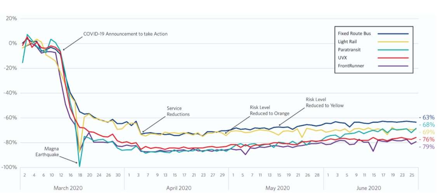Click the Light Rail yellow legend line

click(x=393, y=42)
